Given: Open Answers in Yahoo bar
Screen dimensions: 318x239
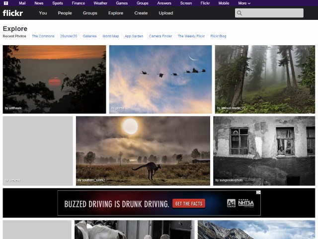Looking at the screenshot, I should click(164, 3).
